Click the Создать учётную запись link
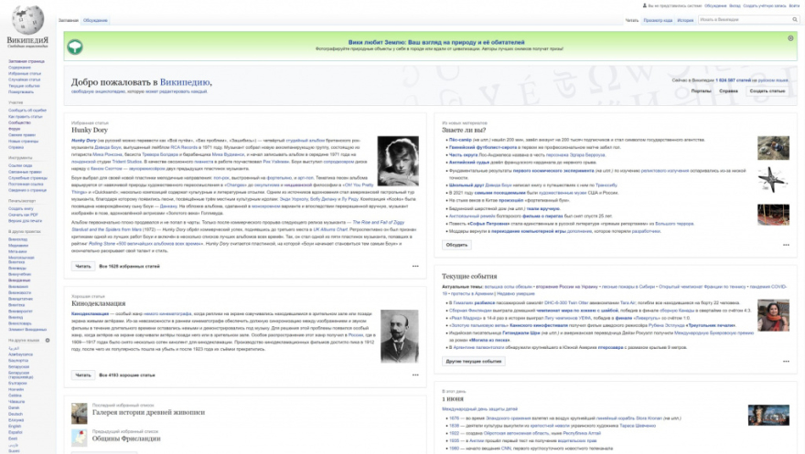The image size is (805, 454). coord(761,5)
